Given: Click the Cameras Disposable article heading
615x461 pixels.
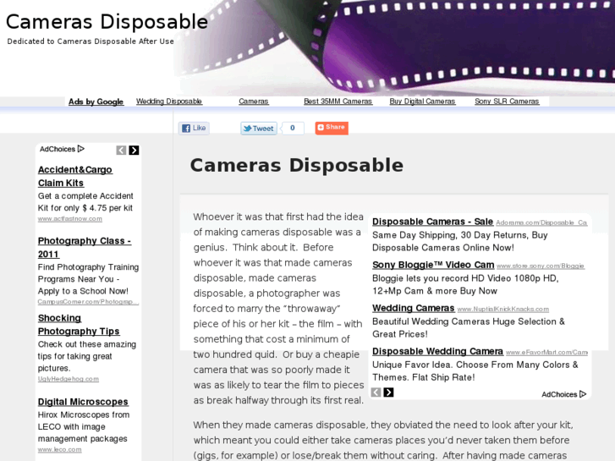Looking at the screenshot, I should [297, 165].
